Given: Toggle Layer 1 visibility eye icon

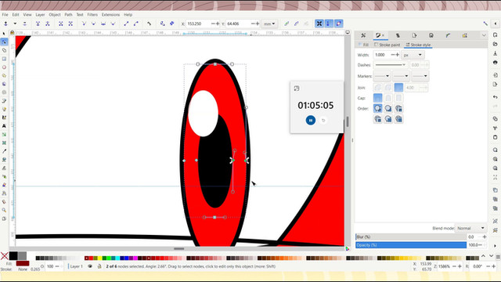Looking at the screenshot, I should (90, 266).
